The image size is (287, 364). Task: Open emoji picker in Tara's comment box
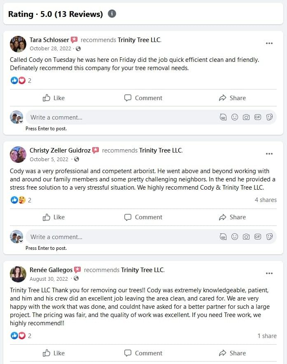click(x=235, y=117)
